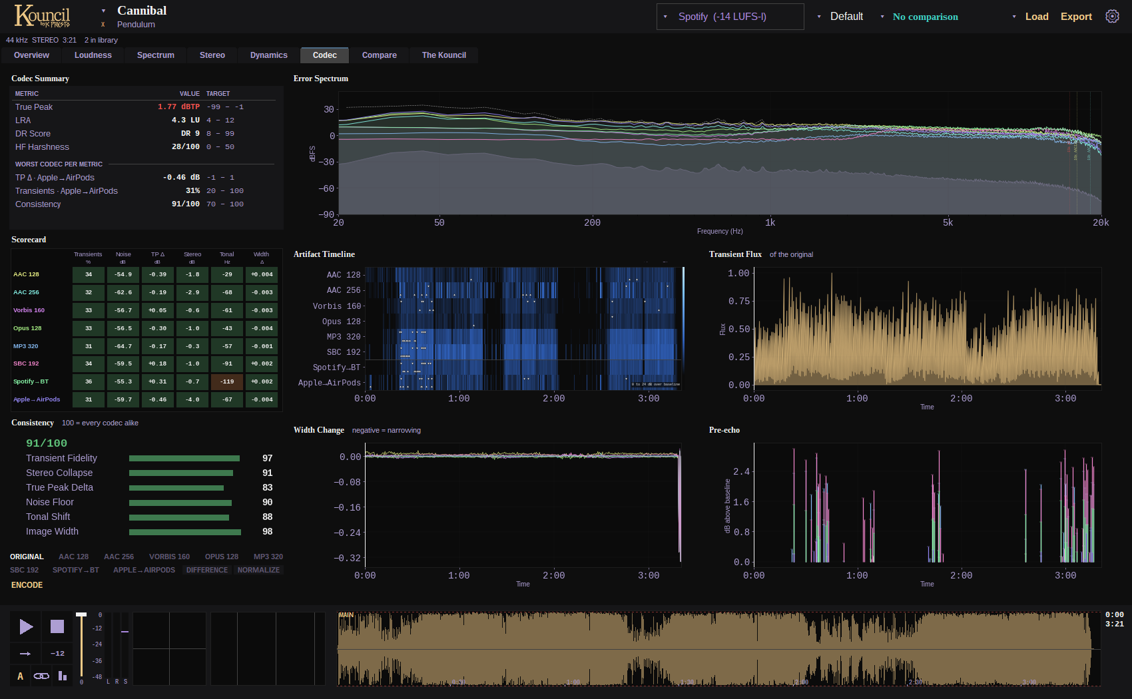
Task: Open the Spectrum tab
Action: 156,55
